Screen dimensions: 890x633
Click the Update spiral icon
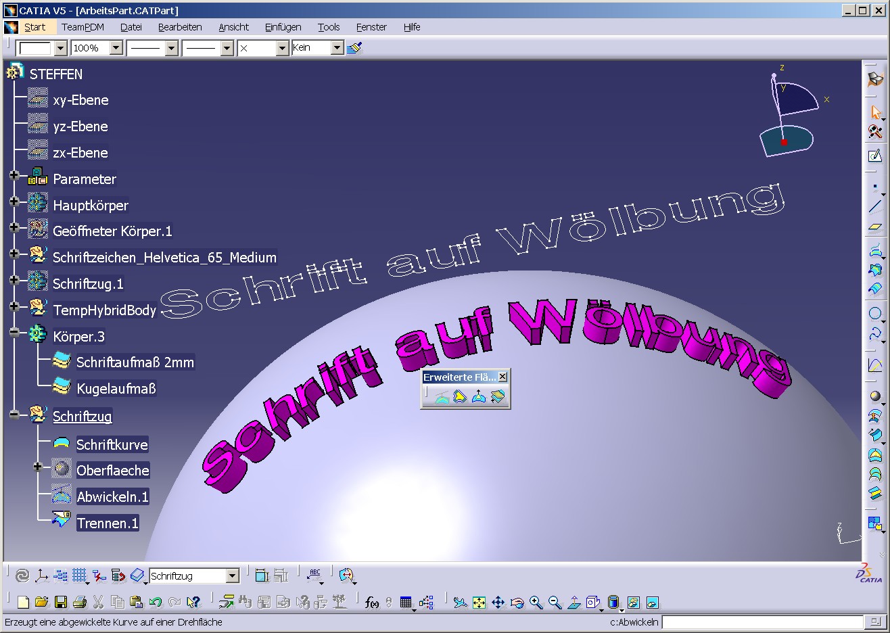click(x=22, y=576)
